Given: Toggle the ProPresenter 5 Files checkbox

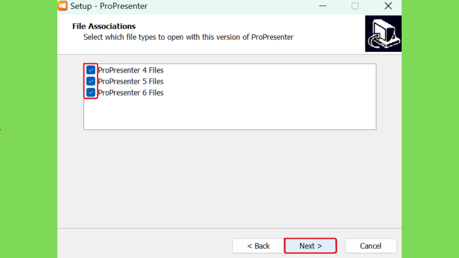Looking at the screenshot, I should [x=91, y=81].
